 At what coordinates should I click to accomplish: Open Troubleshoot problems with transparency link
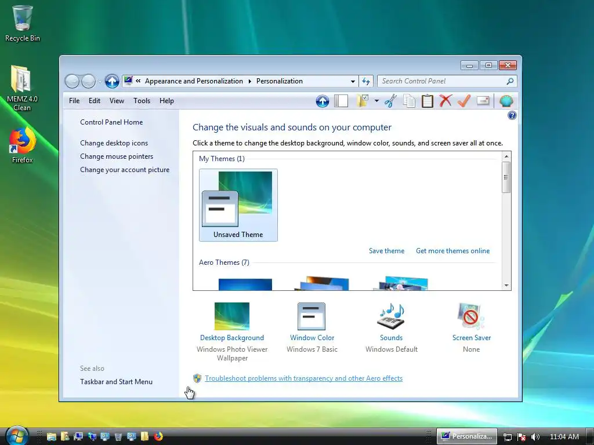click(303, 378)
